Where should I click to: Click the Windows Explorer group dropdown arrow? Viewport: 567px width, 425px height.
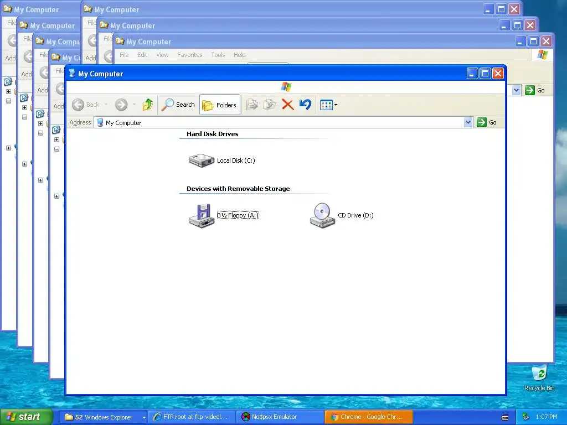pyautogui.click(x=144, y=417)
